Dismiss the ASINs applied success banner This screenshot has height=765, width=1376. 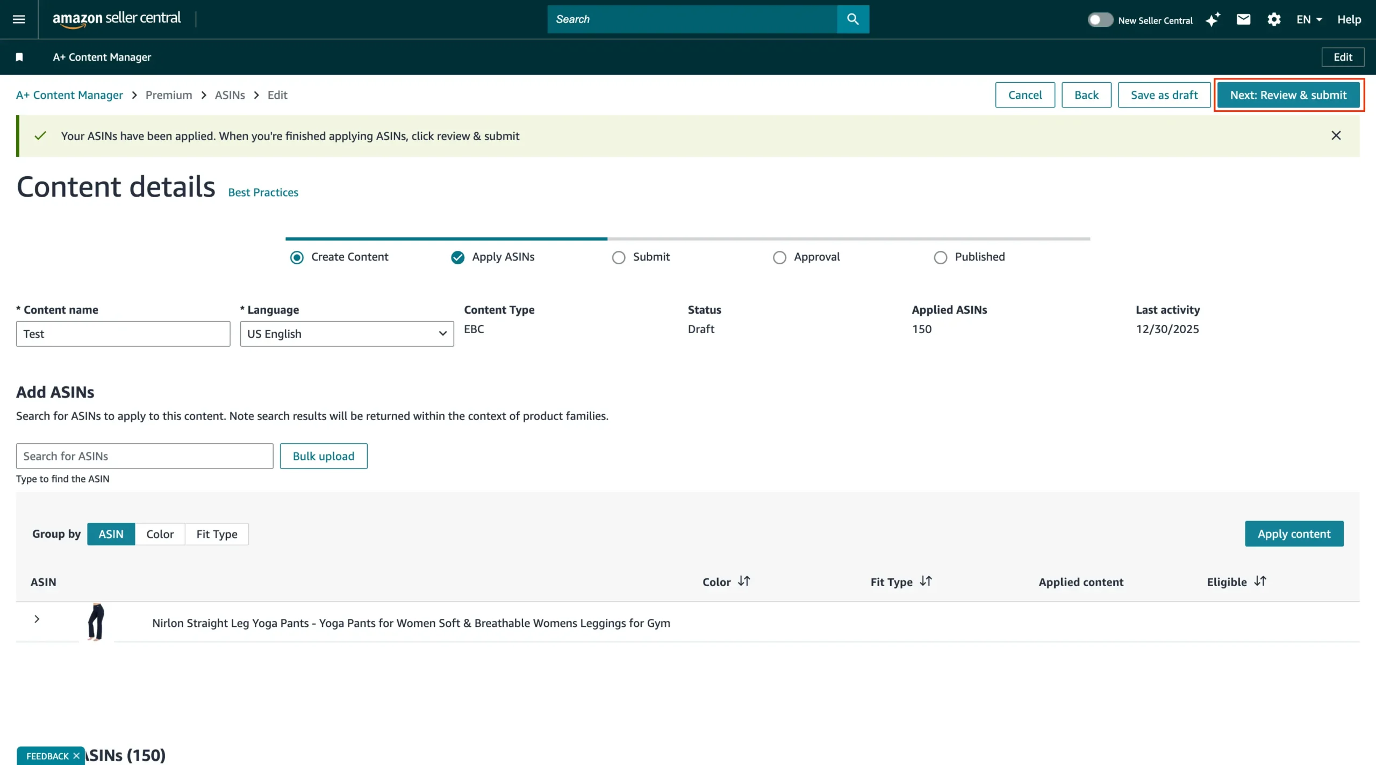pyautogui.click(x=1336, y=135)
